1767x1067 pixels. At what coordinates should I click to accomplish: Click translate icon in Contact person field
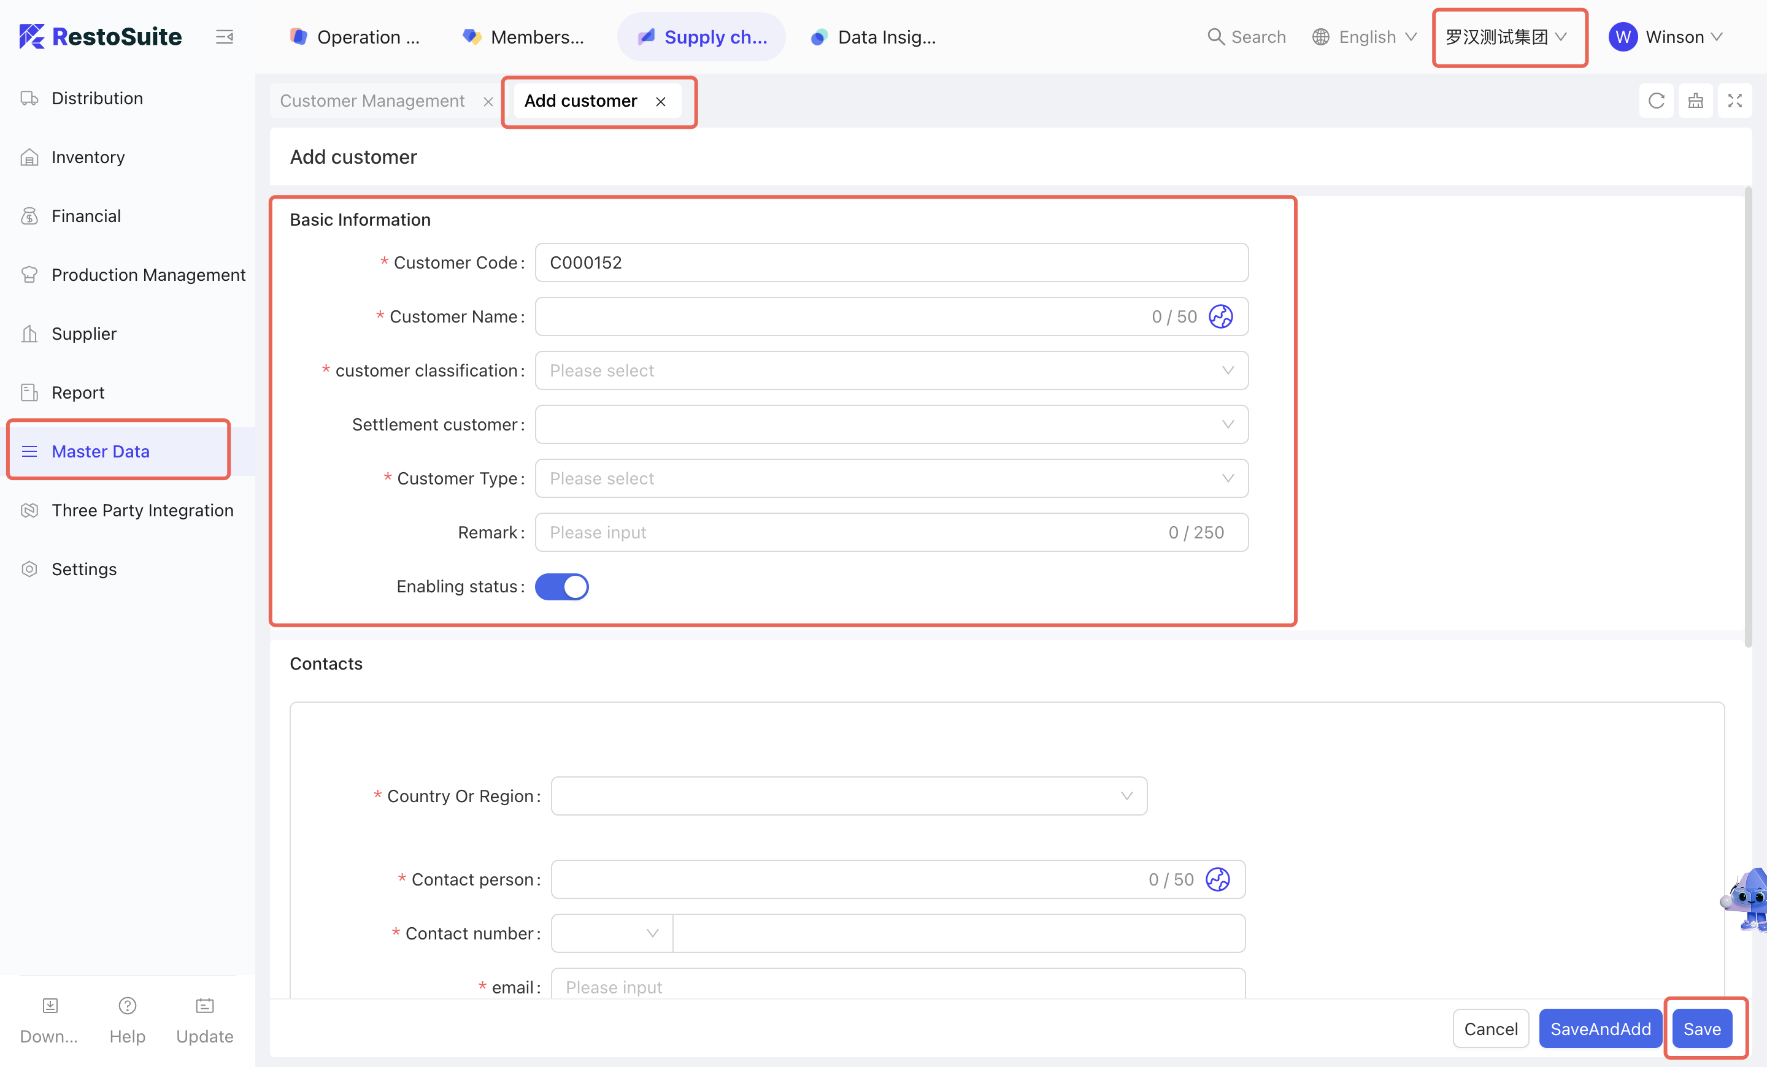click(x=1217, y=879)
